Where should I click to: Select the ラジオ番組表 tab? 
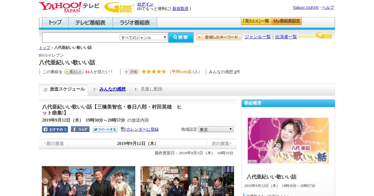135,23
